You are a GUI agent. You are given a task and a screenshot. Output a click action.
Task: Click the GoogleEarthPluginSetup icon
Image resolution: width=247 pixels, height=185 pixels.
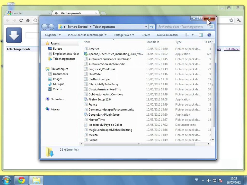85,115
